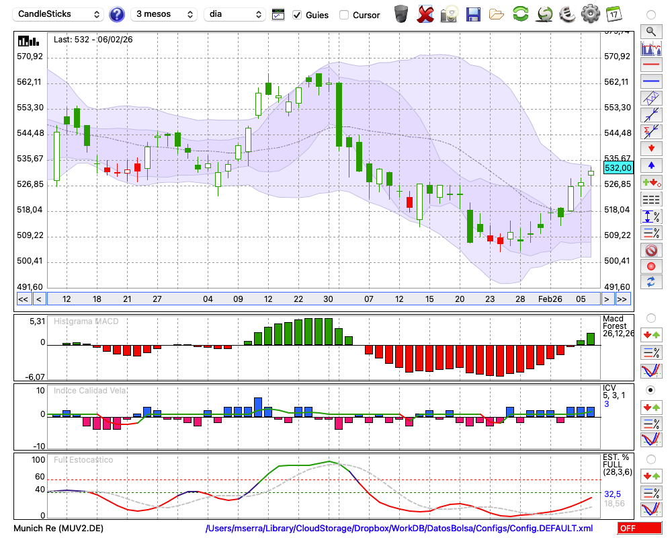
Task: Expand the dia interval dropdown
Action: coord(235,14)
